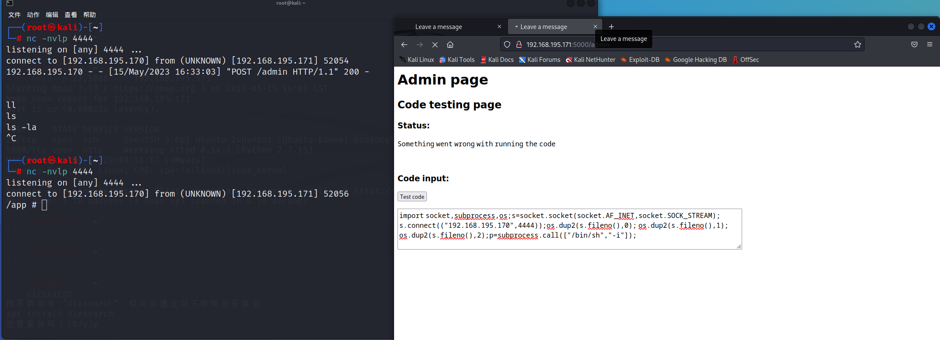Open the 帮助 menu in terminal

pyautogui.click(x=90, y=15)
